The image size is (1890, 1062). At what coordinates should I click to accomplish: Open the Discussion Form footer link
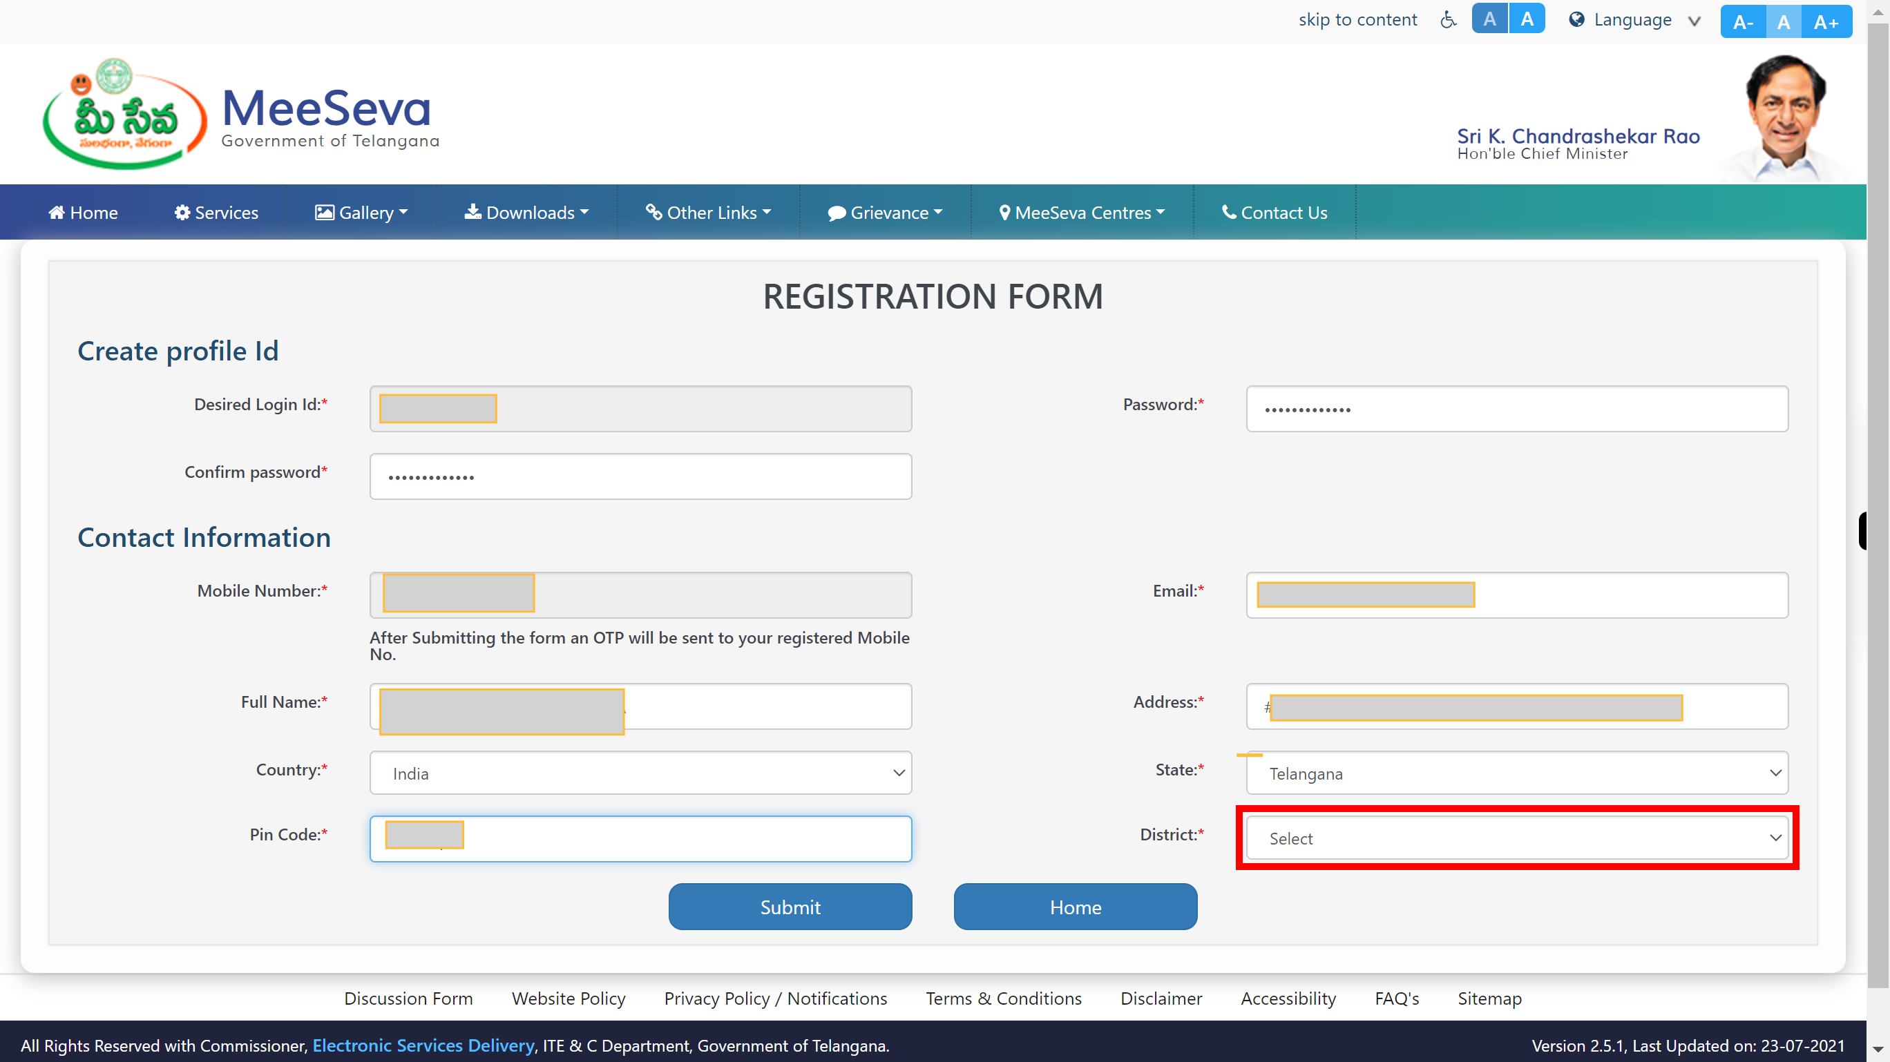point(409,999)
